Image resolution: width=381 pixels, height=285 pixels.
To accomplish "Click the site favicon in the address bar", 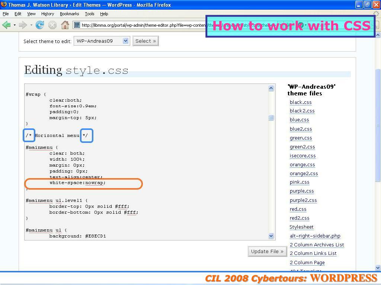I will 77,25.
